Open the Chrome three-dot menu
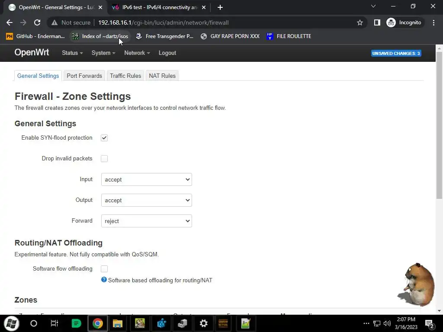The height and width of the screenshot is (332, 443). point(433,22)
